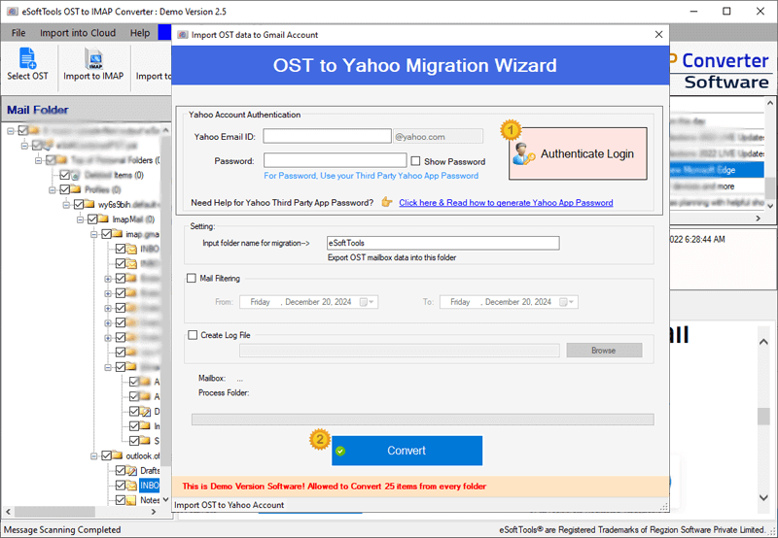Screen dimensions: 778x538
Task: Click the Notes folder icon in tree
Action: [x=131, y=500]
